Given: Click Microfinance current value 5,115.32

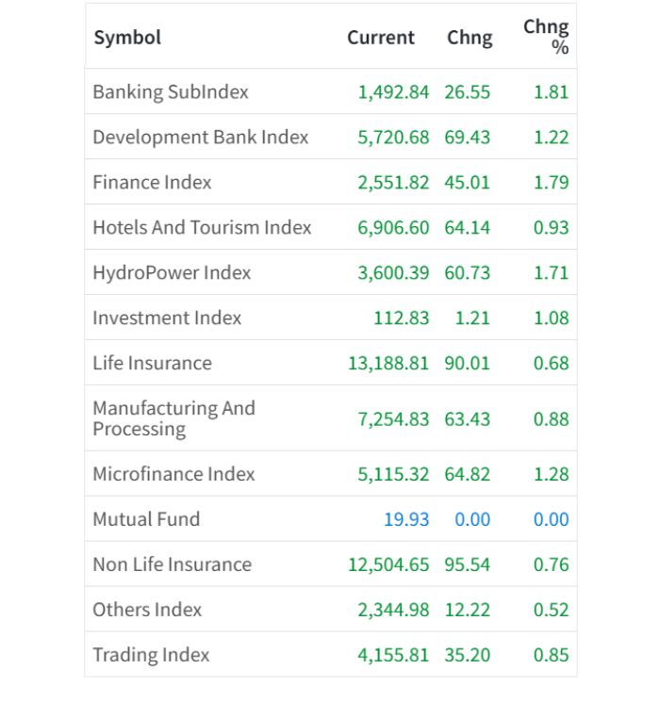Looking at the screenshot, I should [x=393, y=475].
